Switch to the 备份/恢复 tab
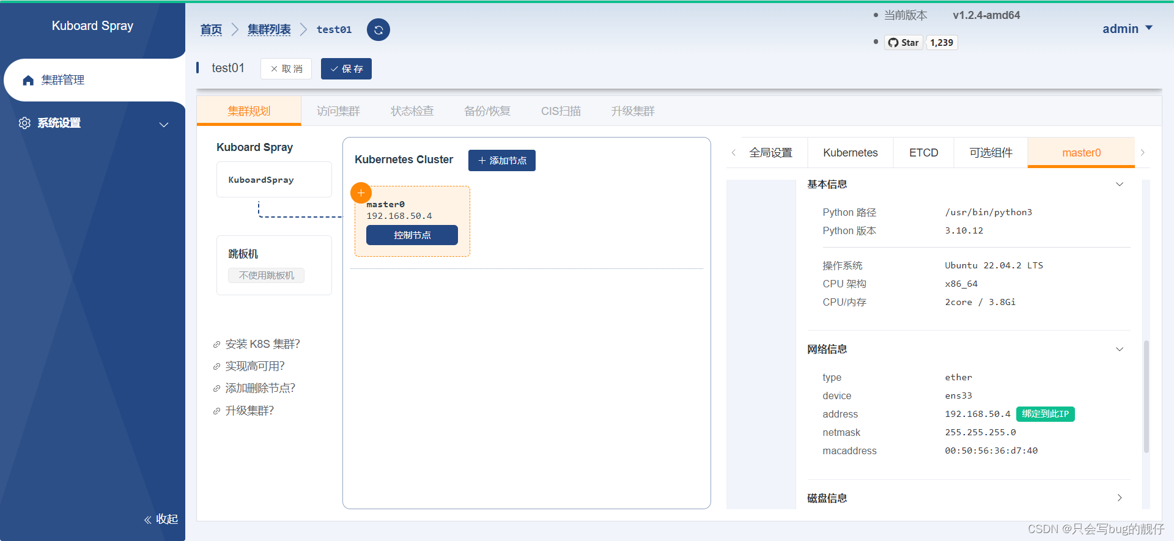The image size is (1174, 541). tap(487, 111)
